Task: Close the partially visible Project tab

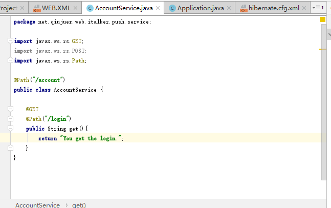Action: pos(22,8)
